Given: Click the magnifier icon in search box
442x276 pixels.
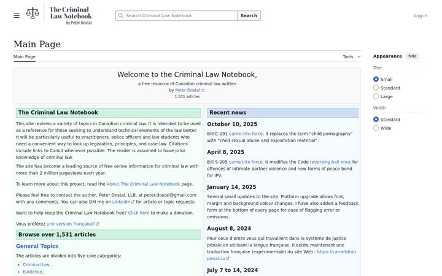Looking at the screenshot, I should [121, 15].
